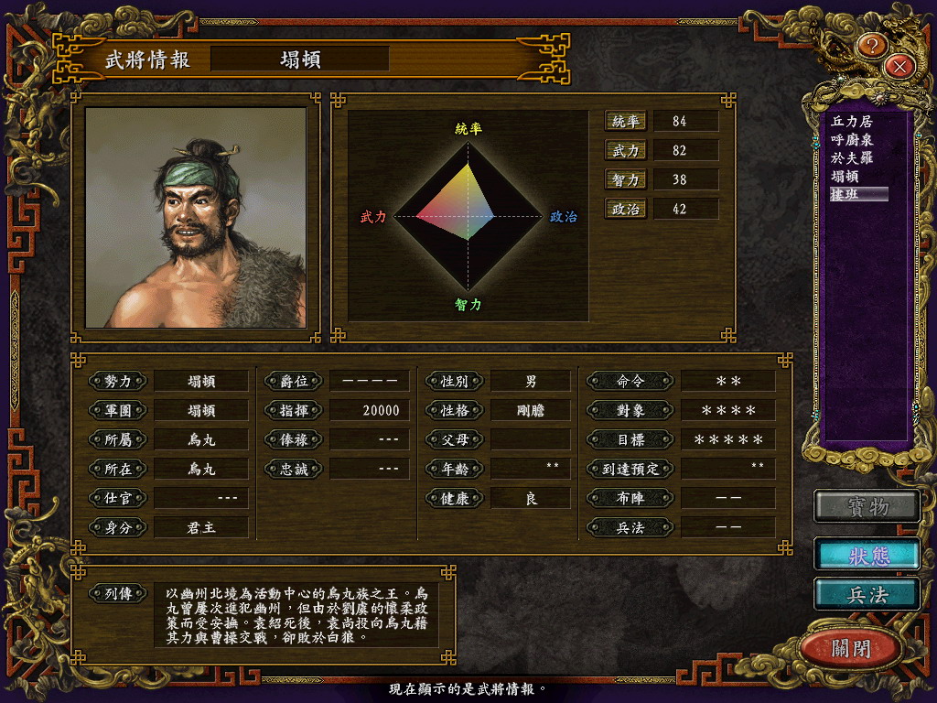Pick the highlighted 樓班 list entry

(x=858, y=194)
